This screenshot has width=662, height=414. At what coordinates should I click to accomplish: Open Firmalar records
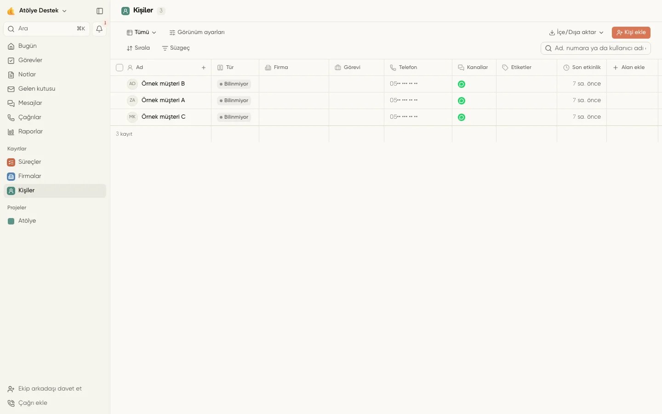(x=55, y=176)
